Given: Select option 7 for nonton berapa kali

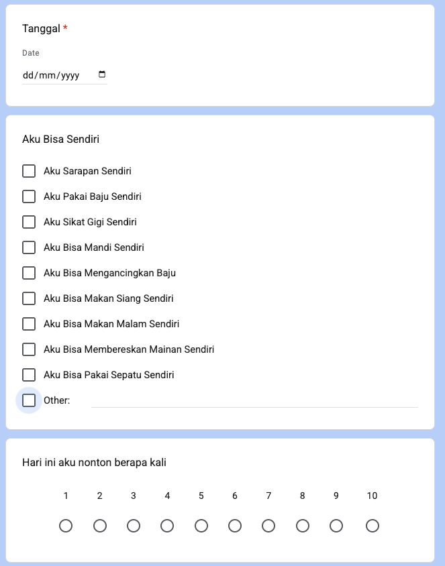Looking at the screenshot, I should pos(268,526).
